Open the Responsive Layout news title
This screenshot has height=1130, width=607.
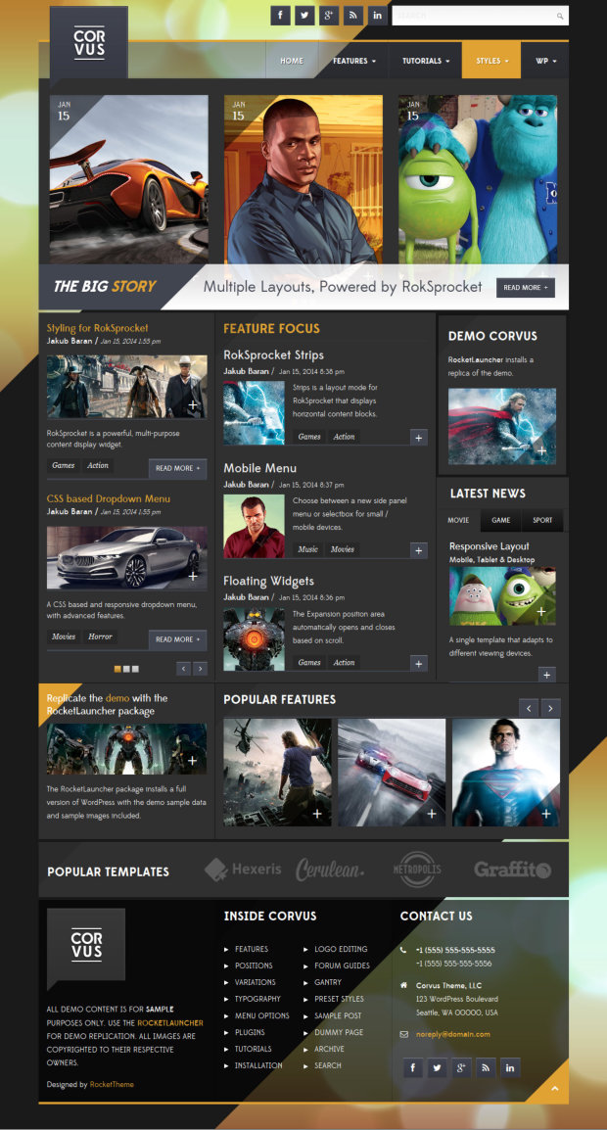(489, 546)
